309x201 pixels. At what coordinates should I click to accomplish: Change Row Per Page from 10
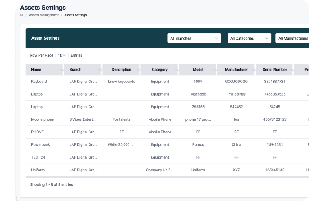coord(62,55)
